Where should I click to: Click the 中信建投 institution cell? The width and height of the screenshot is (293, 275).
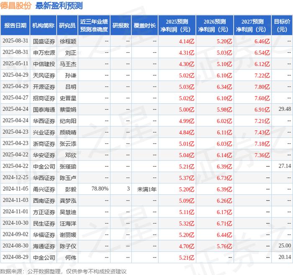point(44,64)
